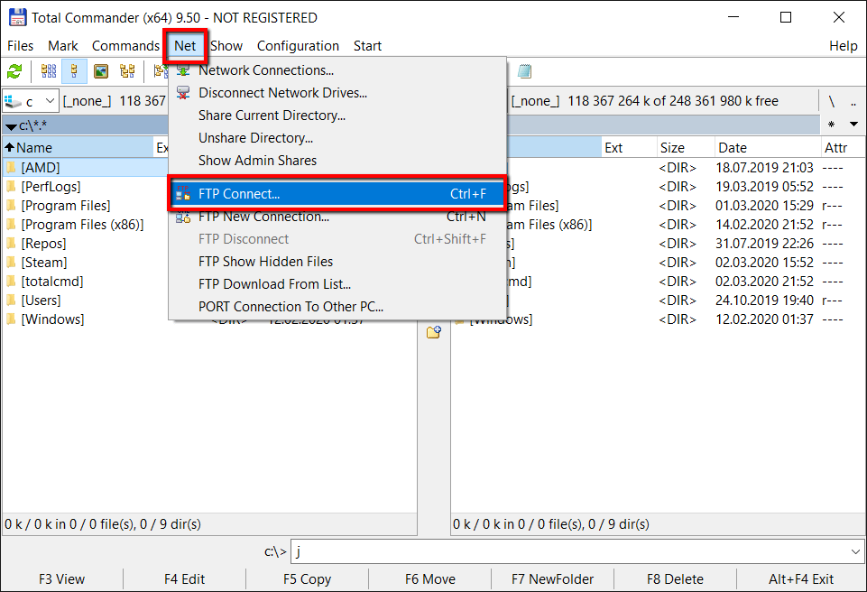Image resolution: width=867 pixels, height=592 pixels.
Task: Open the Start menu in menu bar
Action: click(368, 46)
